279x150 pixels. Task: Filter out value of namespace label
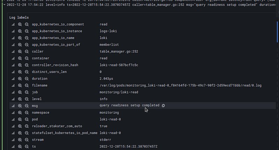[27, 112]
